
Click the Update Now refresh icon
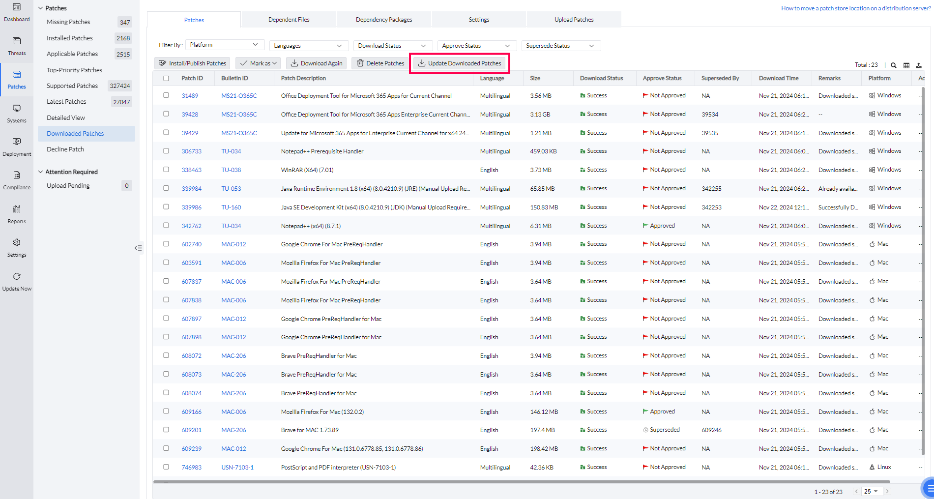[17, 277]
